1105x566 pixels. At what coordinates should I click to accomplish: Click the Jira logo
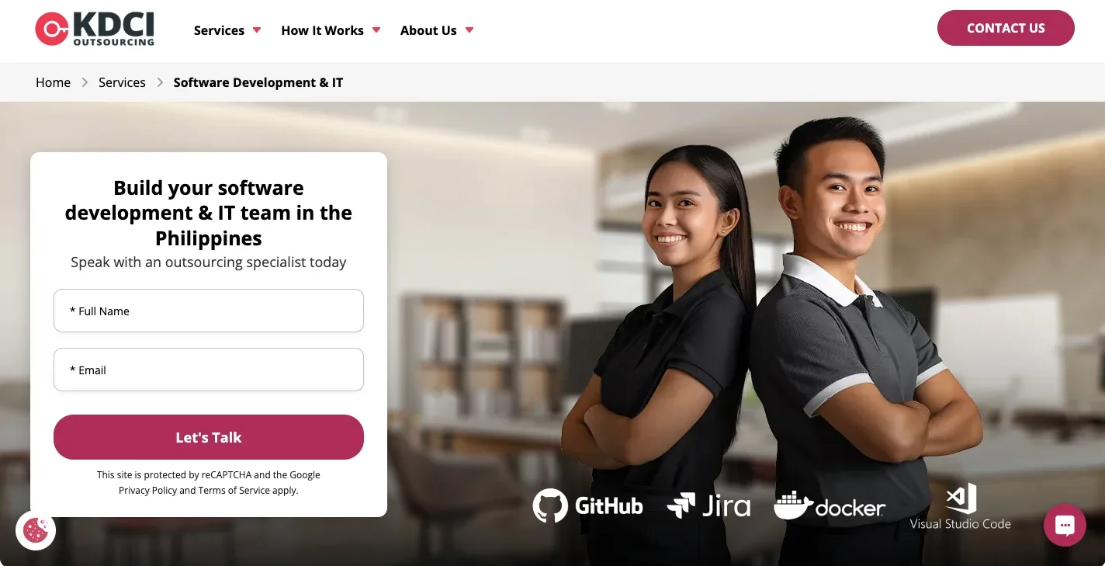click(x=708, y=505)
